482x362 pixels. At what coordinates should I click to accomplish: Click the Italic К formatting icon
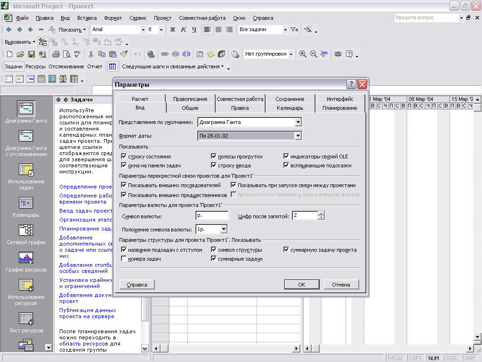coord(184,30)
